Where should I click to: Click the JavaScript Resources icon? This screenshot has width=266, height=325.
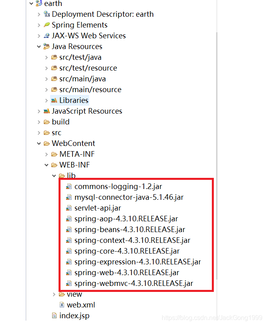[x=47, y=111]
